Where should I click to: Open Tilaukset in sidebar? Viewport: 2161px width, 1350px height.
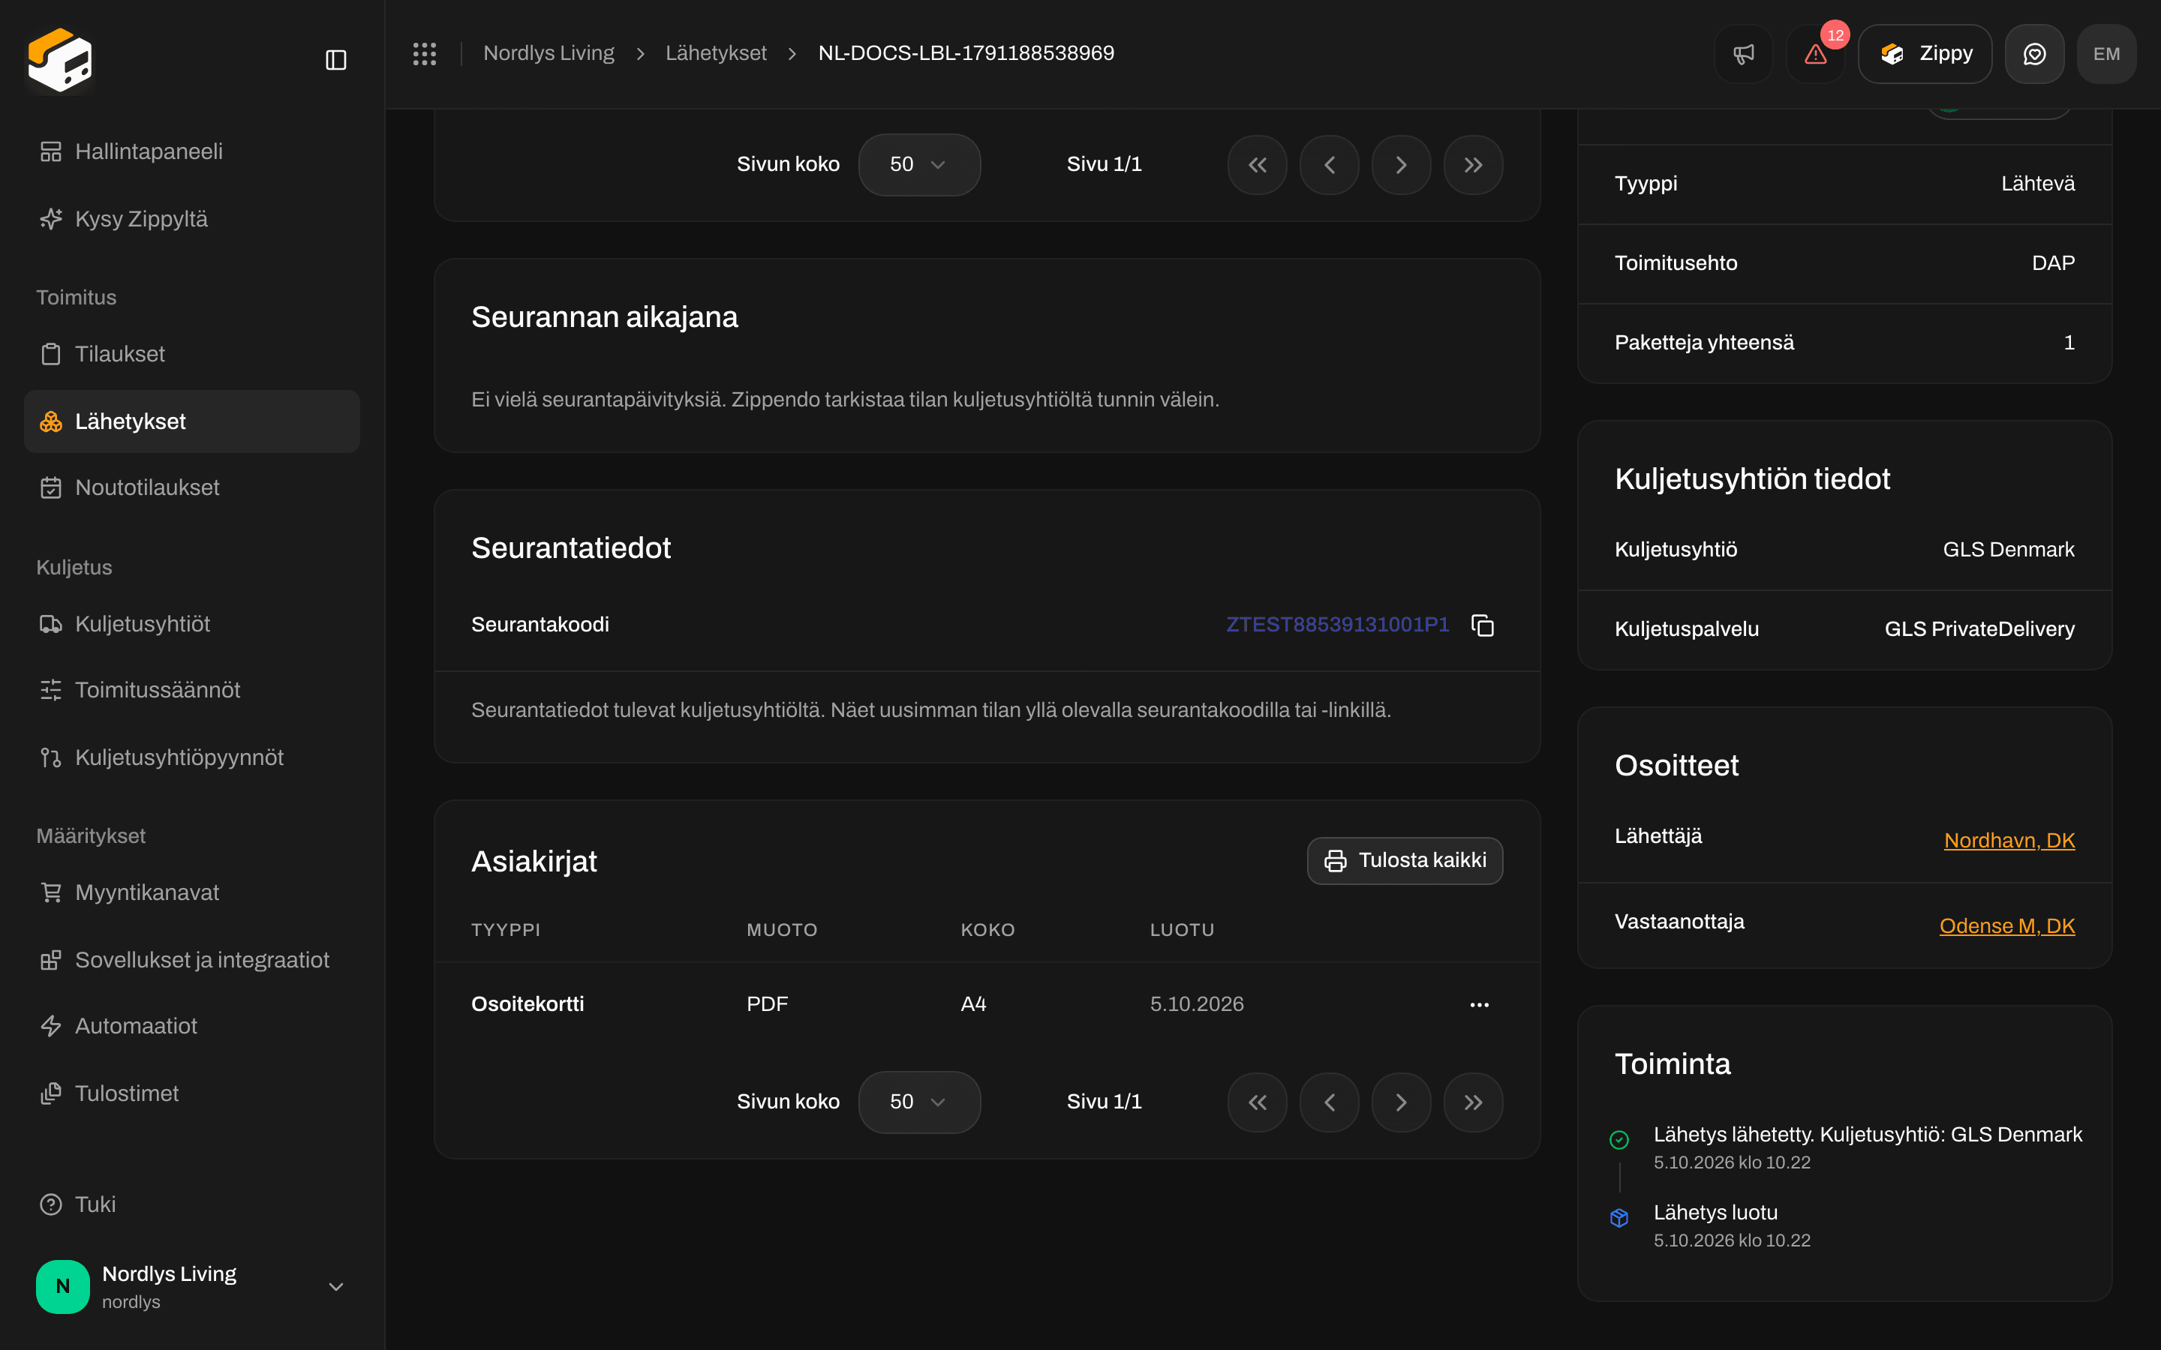click(x=192, y=353)
